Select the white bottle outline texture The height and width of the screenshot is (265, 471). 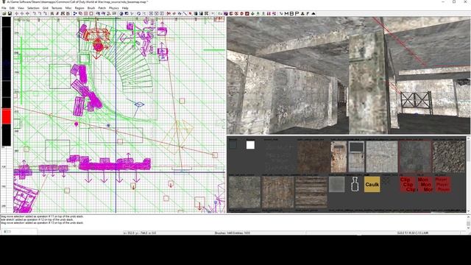tap(355, 184)
